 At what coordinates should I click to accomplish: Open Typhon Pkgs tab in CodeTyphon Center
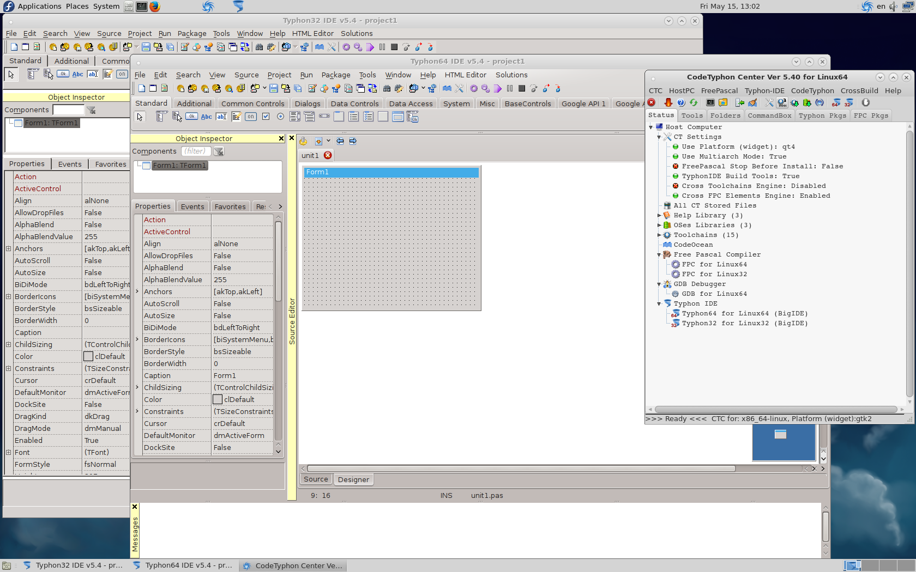click(822, 115)
